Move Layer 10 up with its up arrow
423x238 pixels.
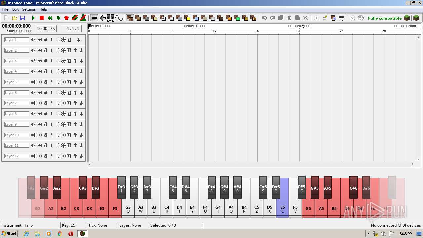(x=75, y=135)
